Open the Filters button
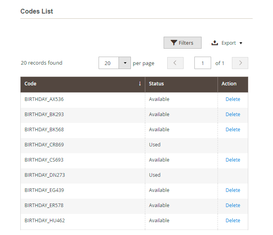273x235 pixels. (x=182, y=43)
